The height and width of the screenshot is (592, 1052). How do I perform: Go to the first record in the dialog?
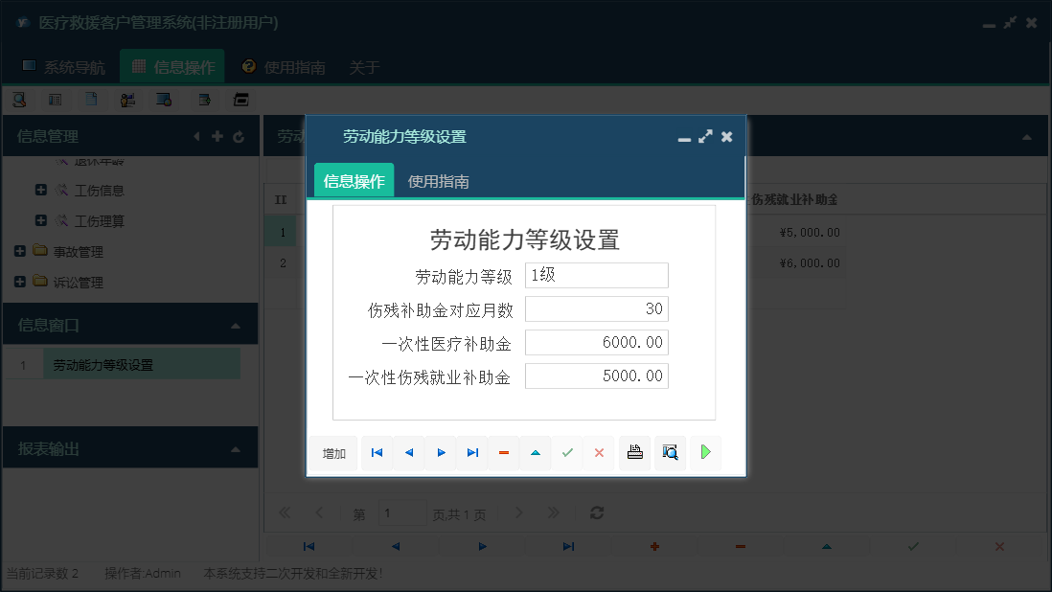click(377, 452)
